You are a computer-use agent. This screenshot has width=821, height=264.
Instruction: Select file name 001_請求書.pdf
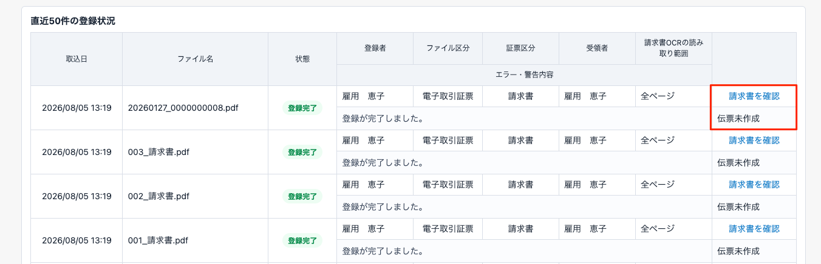click(158, 240)
